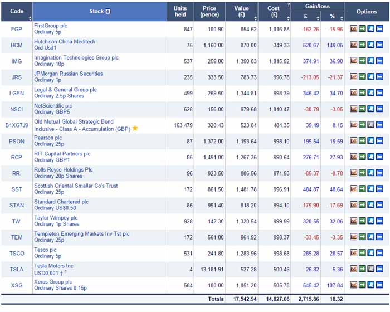This screenshot has width=390, height=312.
Task: Click the blue card icon in SST row
Action: click(379, 189)
